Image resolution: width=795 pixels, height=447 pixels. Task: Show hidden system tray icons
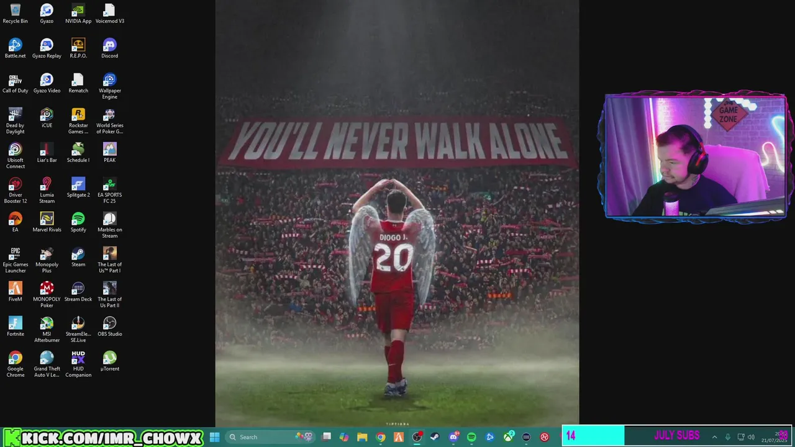[x=714, y=437]
